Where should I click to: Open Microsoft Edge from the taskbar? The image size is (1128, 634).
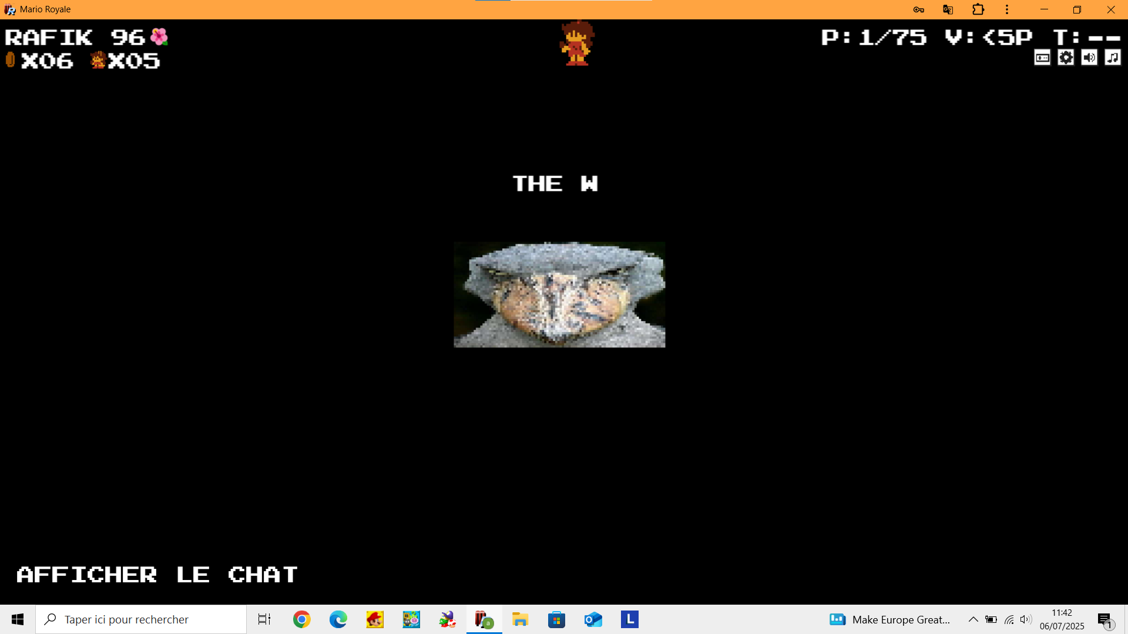338,619
